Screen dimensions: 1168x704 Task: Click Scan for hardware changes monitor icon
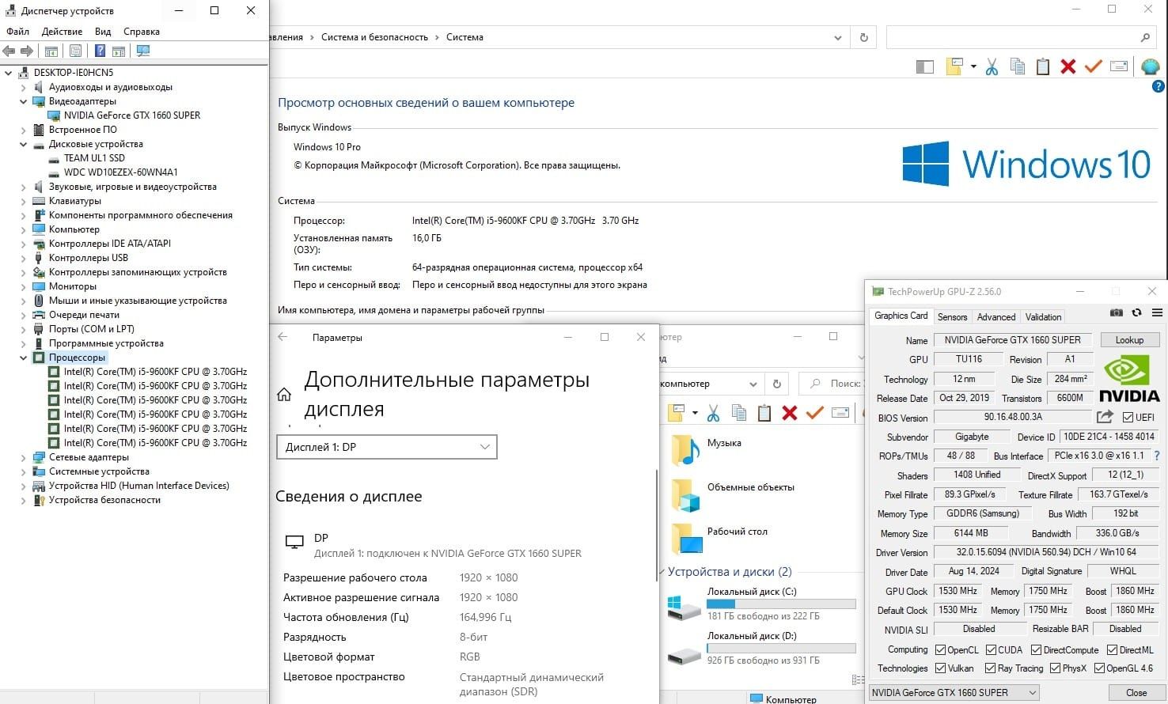pos(143,51)
